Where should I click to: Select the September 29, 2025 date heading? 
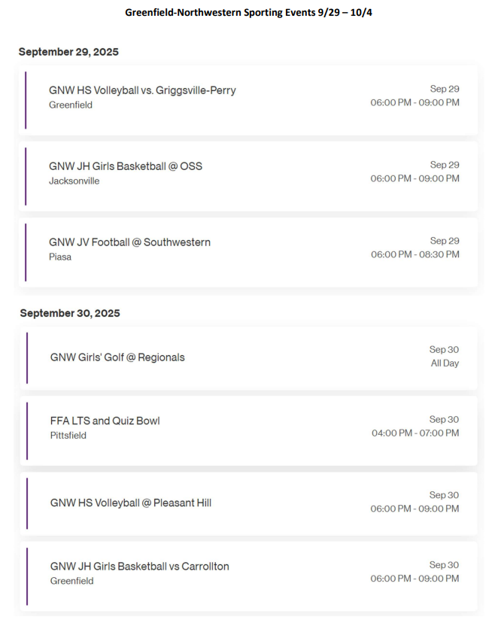pyautogui.click(x=68, y=52)
